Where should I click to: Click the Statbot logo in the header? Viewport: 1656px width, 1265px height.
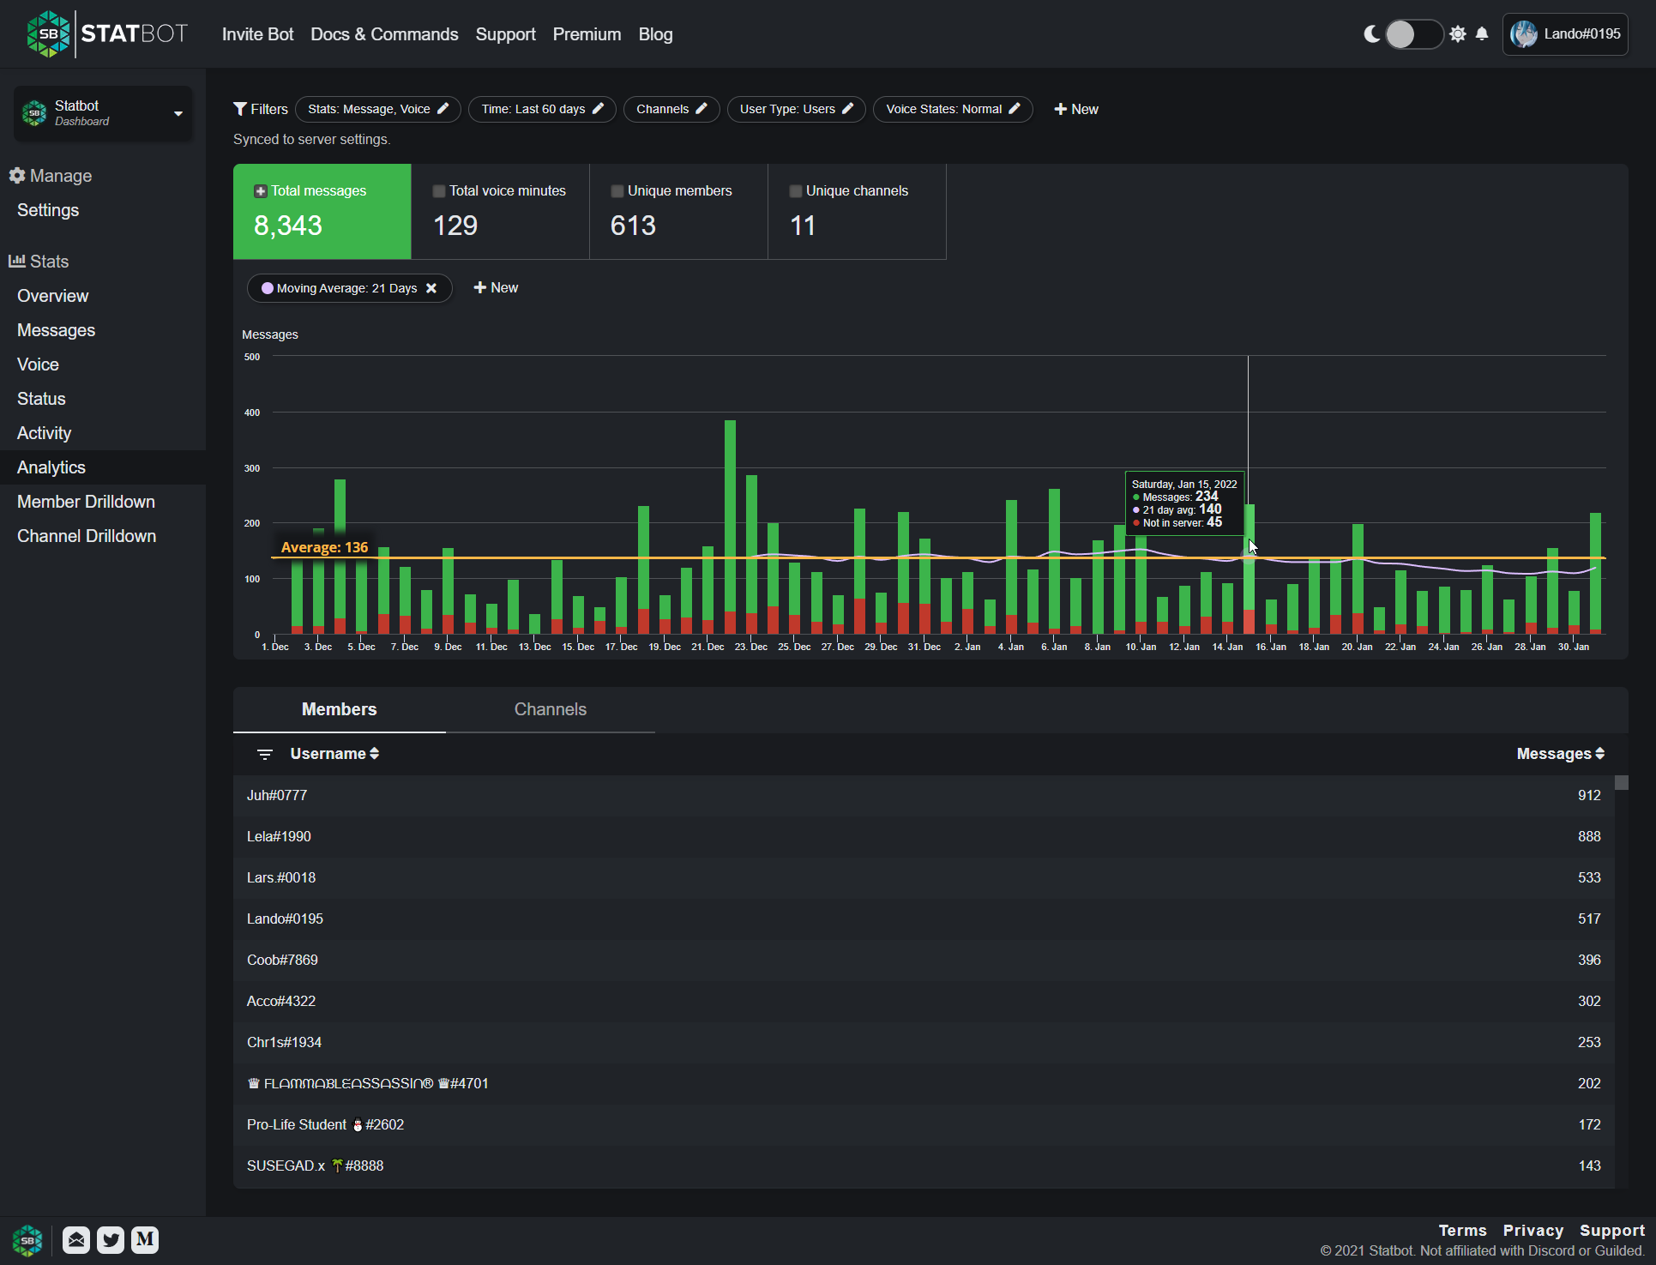tap(107, 34)
